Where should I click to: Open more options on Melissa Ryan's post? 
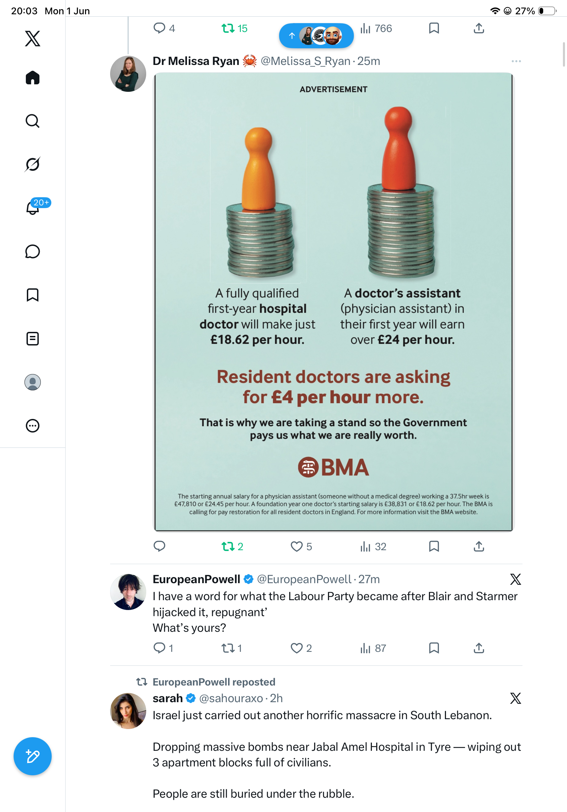tap(516, 61)
